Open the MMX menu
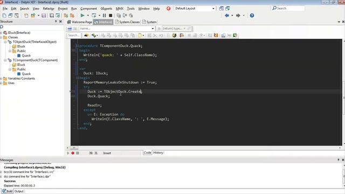 point(120,9)
